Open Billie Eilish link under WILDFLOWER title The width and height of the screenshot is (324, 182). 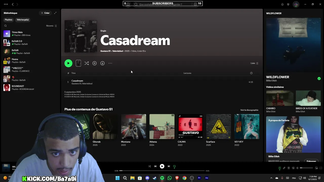point(271,81)
